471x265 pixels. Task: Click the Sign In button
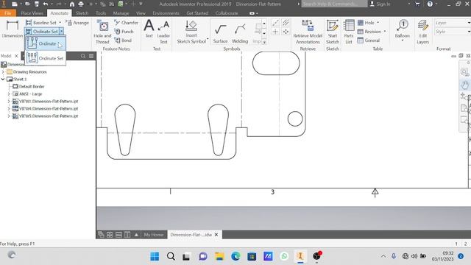(380, 4)
